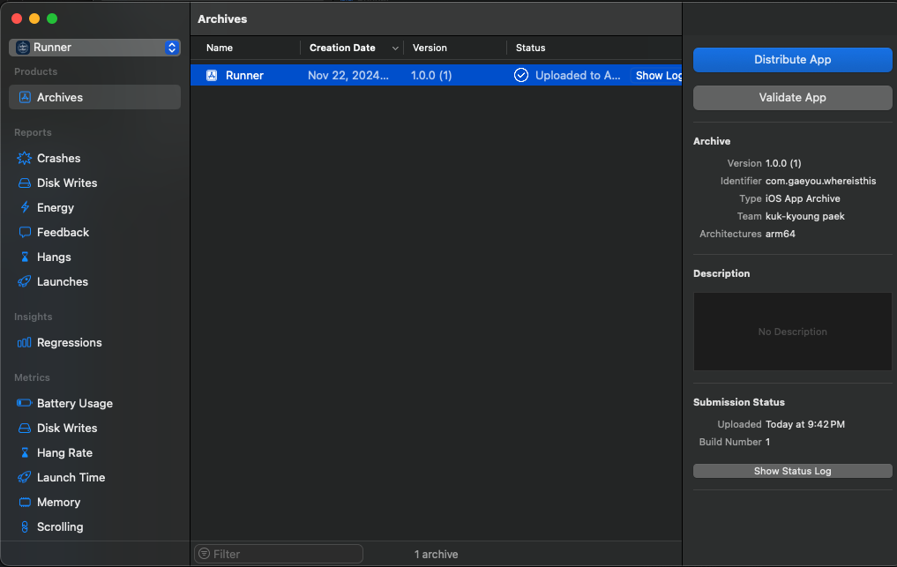Sort by the Version column header
Image resolution: width=897 pixels, height=567 pixels.
pos(430,48)
